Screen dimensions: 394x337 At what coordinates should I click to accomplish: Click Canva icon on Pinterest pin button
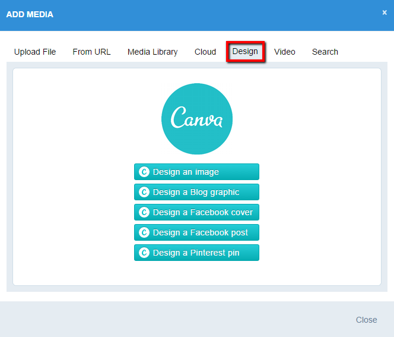click(x=144, y=253)
